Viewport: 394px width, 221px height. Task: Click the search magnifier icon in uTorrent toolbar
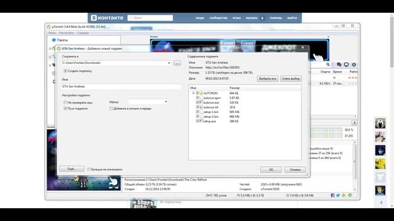click(x=328, y=64)
